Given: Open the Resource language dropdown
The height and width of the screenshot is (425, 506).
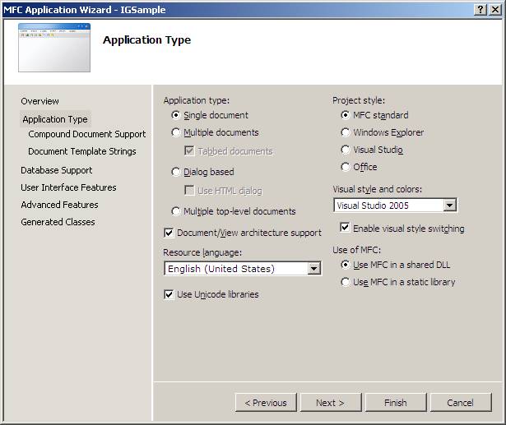Looking at the screenshot, I should pos(313,269).
